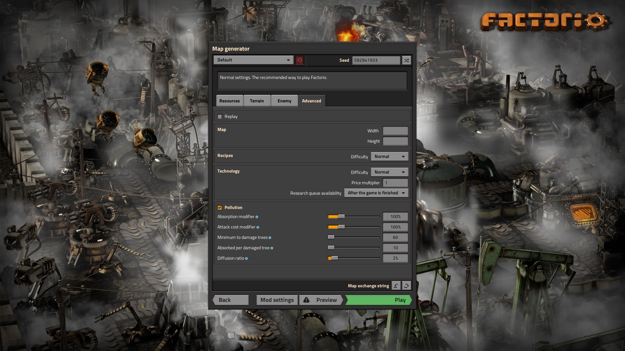Click info icon next to Absorption modifier
The image size is (625, 351).
(x=257, y=217)
